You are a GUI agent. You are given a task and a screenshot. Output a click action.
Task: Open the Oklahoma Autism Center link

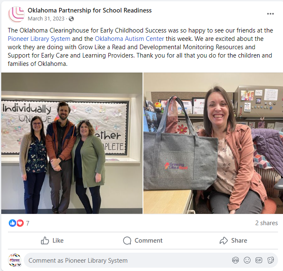coord(129,39)
